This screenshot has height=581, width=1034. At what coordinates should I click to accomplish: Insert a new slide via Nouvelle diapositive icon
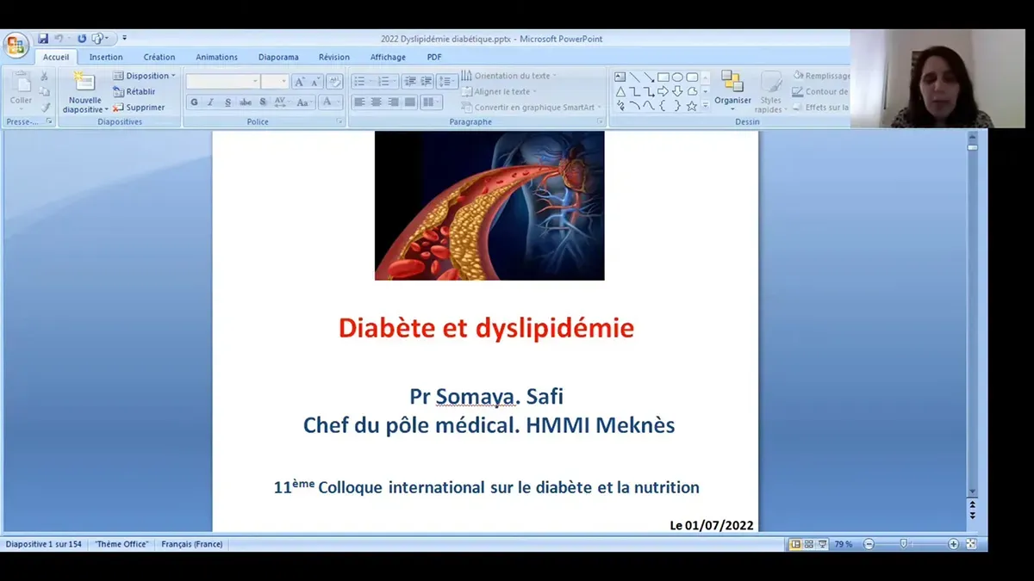point(85,82)
